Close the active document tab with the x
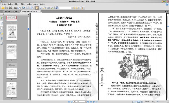The image size is (169, 103). [40, 12]
